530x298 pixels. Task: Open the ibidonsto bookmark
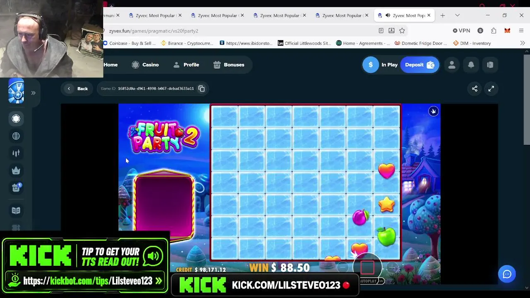pos(246,43)
